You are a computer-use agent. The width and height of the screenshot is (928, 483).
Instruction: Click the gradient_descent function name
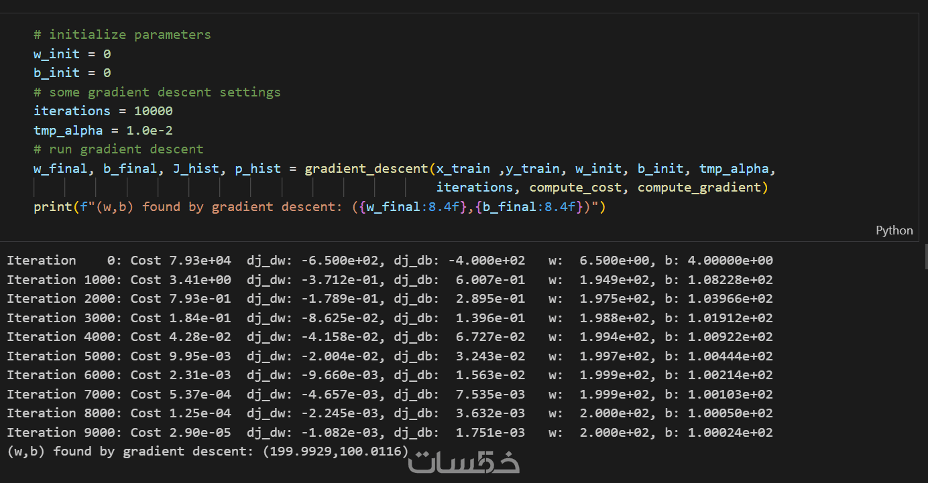(366, 168)
